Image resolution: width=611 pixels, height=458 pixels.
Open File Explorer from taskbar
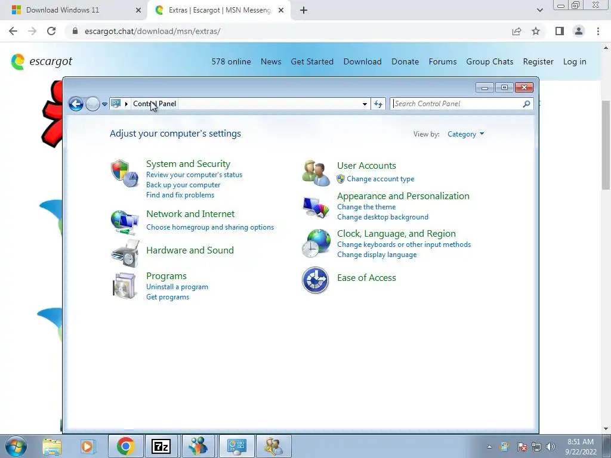52,446
